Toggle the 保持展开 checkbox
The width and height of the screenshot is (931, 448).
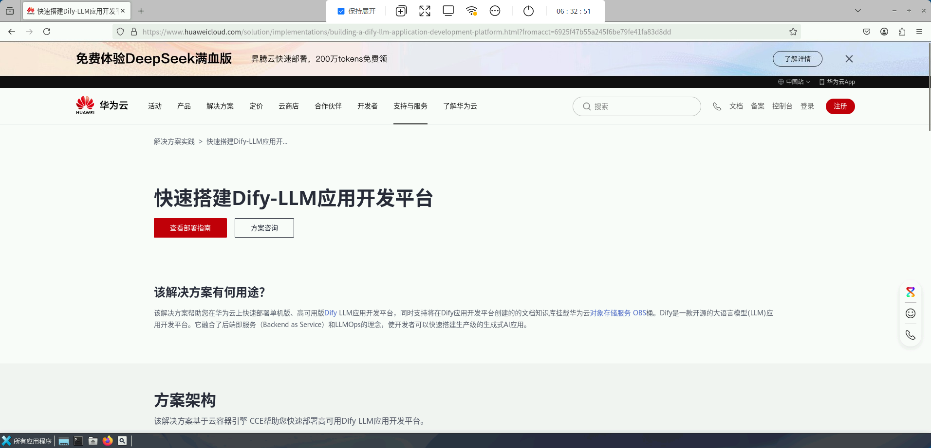point(341,11)
